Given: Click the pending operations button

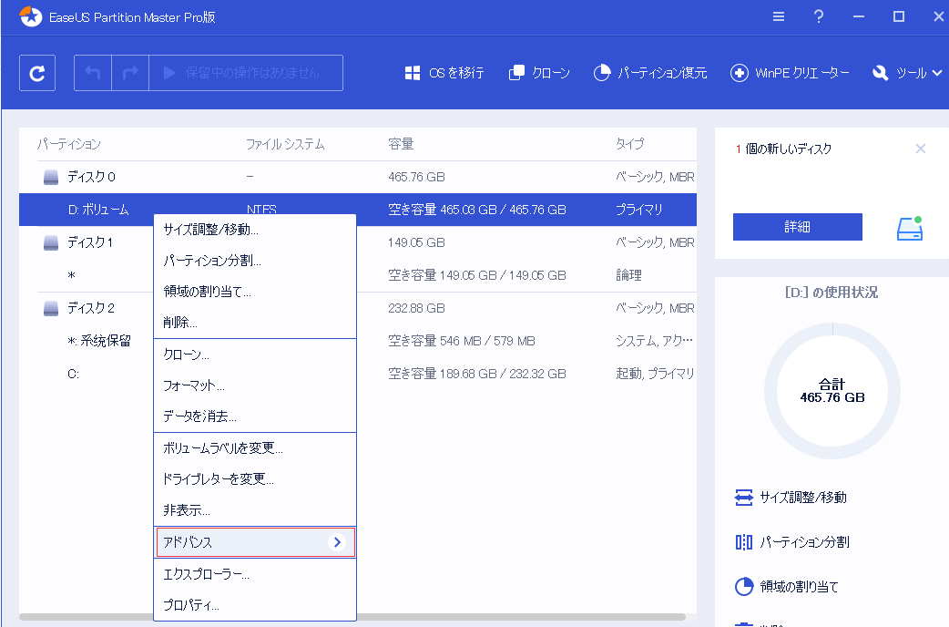Looking at the screenshot, I should 256,72.
